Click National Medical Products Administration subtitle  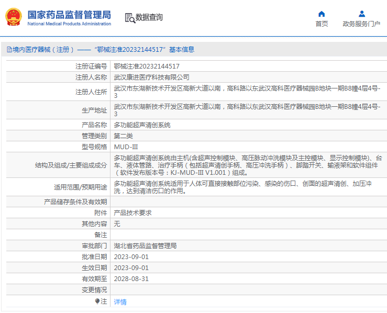(x=69, y=24)
